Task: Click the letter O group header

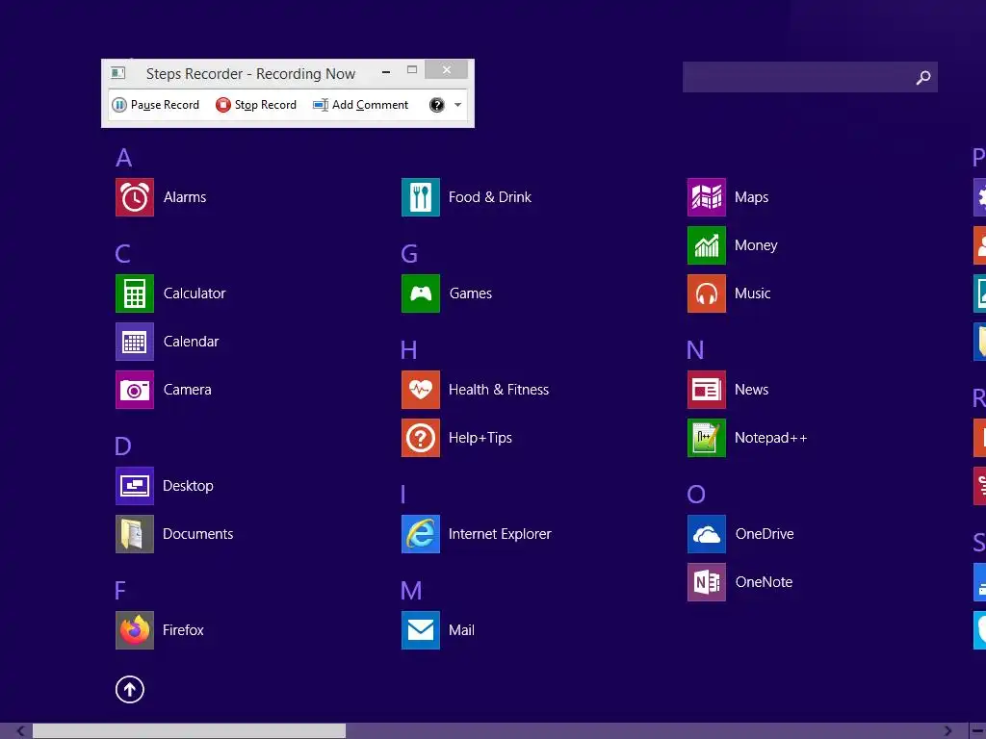Action: coord(696,495)
